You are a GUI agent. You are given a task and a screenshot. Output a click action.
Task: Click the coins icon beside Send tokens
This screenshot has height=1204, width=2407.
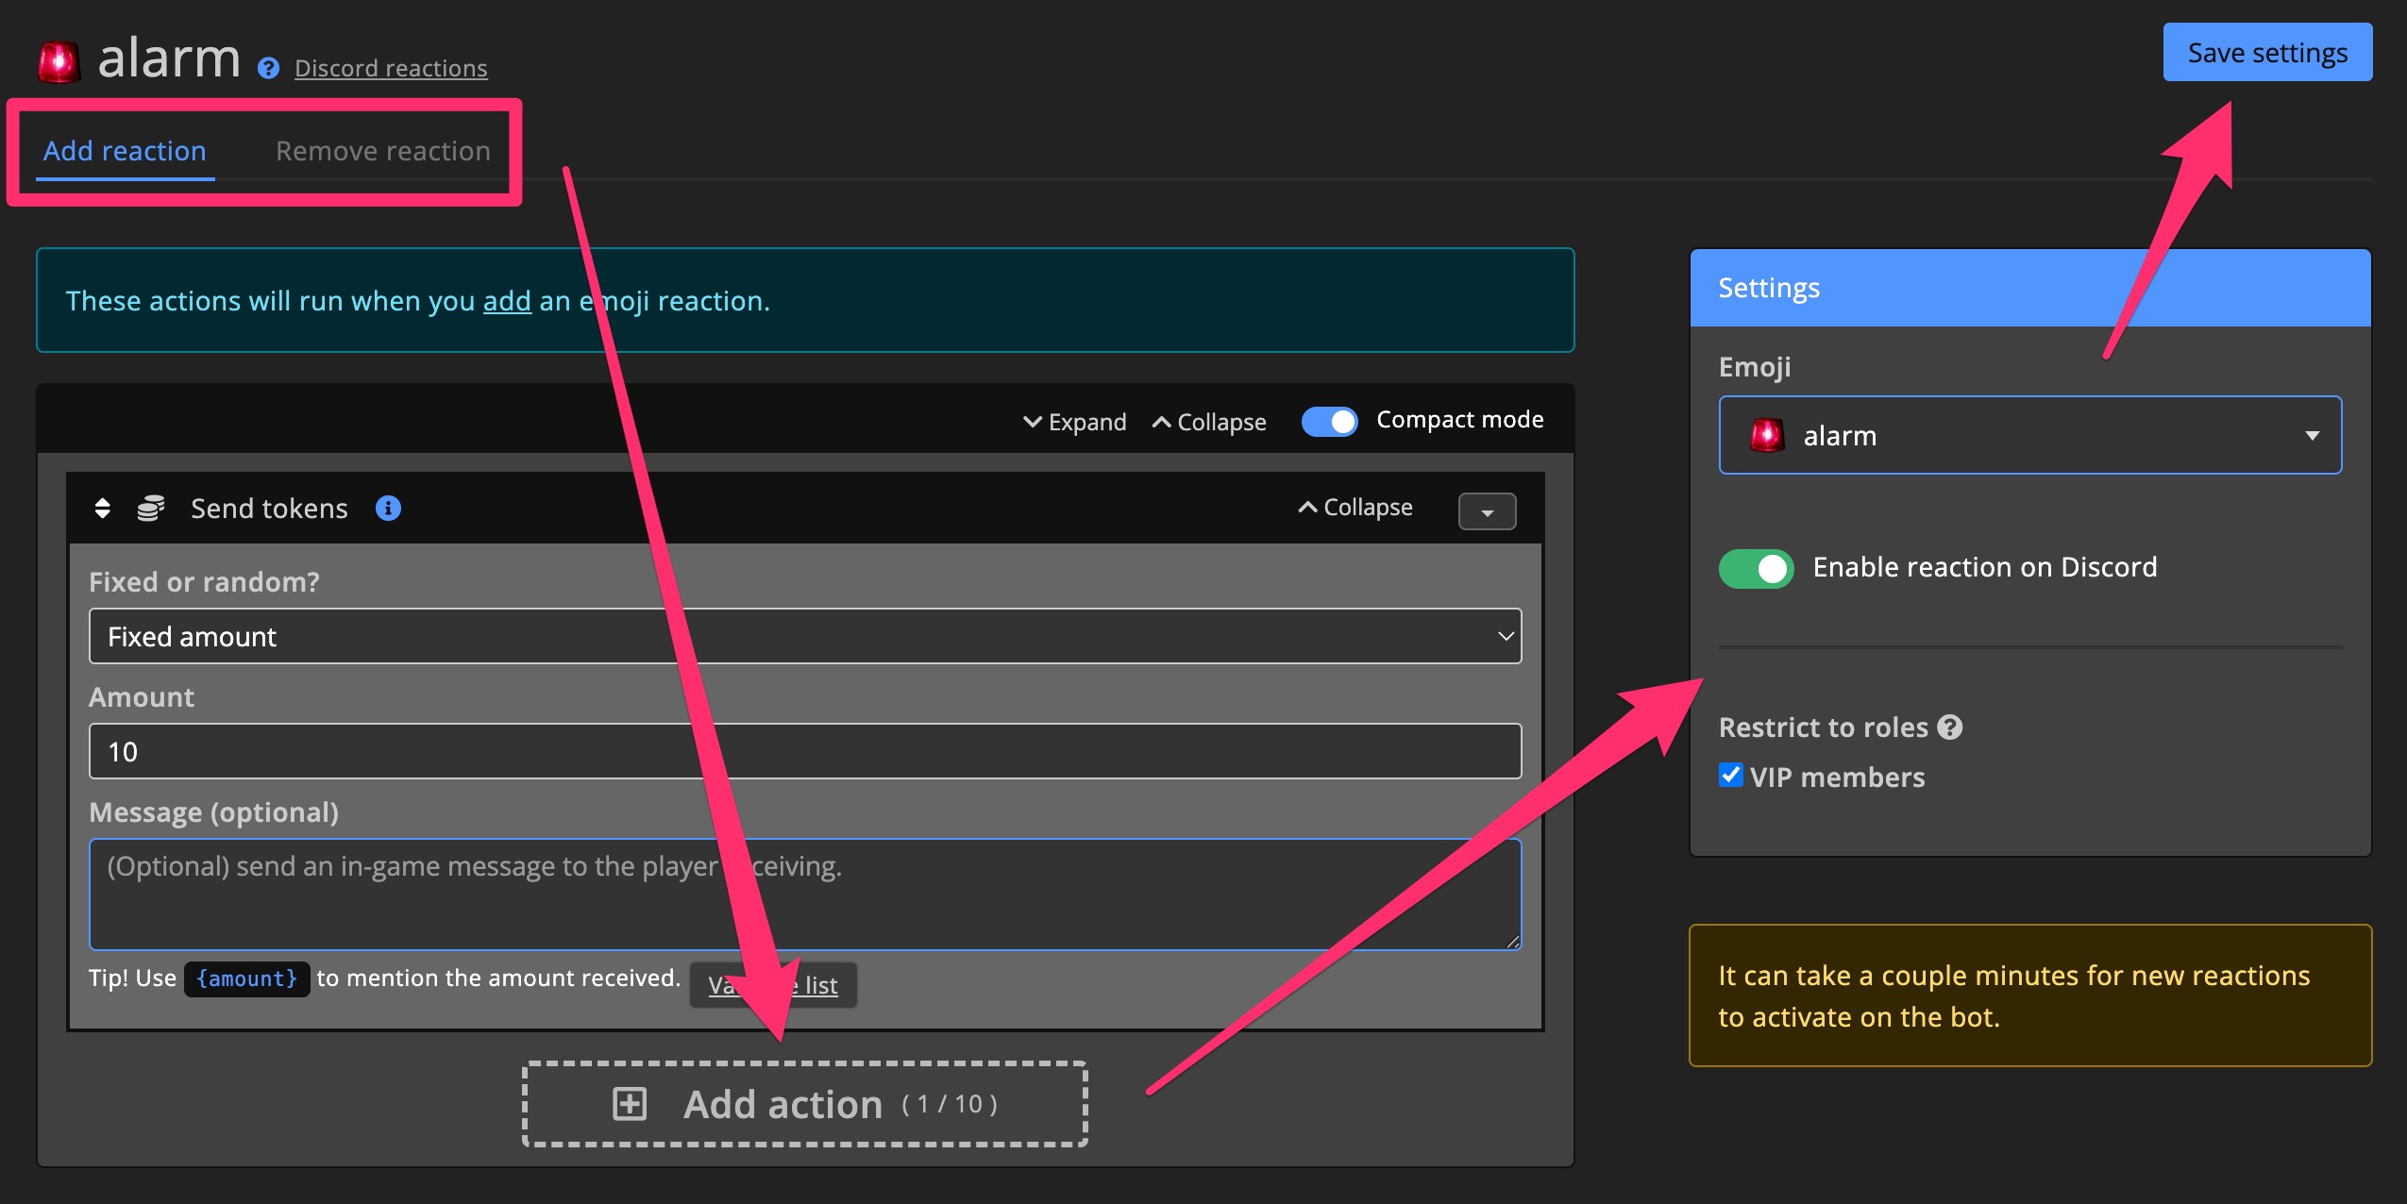[x=151, y=509]
